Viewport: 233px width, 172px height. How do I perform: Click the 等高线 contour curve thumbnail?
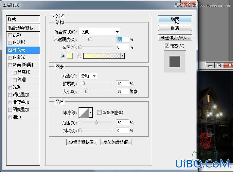pyautogui.click(x=84, y=113)
